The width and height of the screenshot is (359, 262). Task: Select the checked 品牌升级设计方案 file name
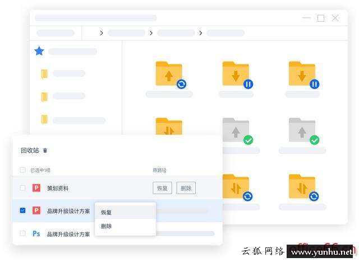click(x=68, y=211)
